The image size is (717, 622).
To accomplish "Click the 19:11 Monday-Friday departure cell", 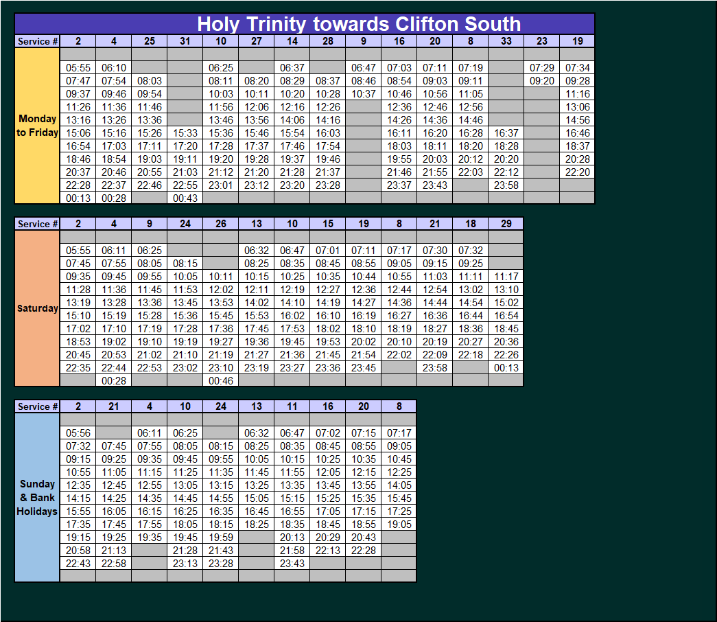I will coord(185,159).
